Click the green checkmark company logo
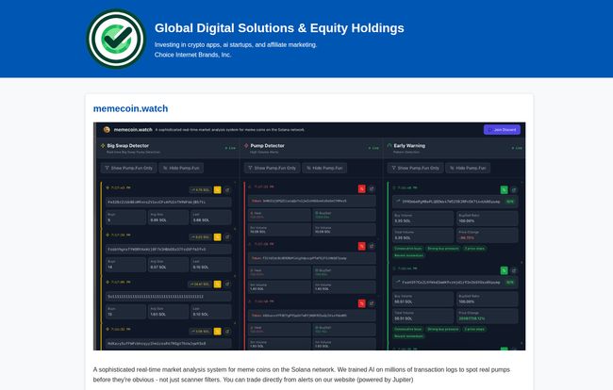The height and width of the screenshot is (390, 613). (116, 39)
